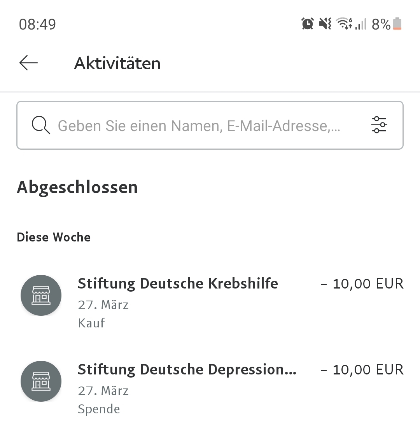Tap the search magnifier icon
Viewport: 420px width, 439px height.
tap(41, 125)
